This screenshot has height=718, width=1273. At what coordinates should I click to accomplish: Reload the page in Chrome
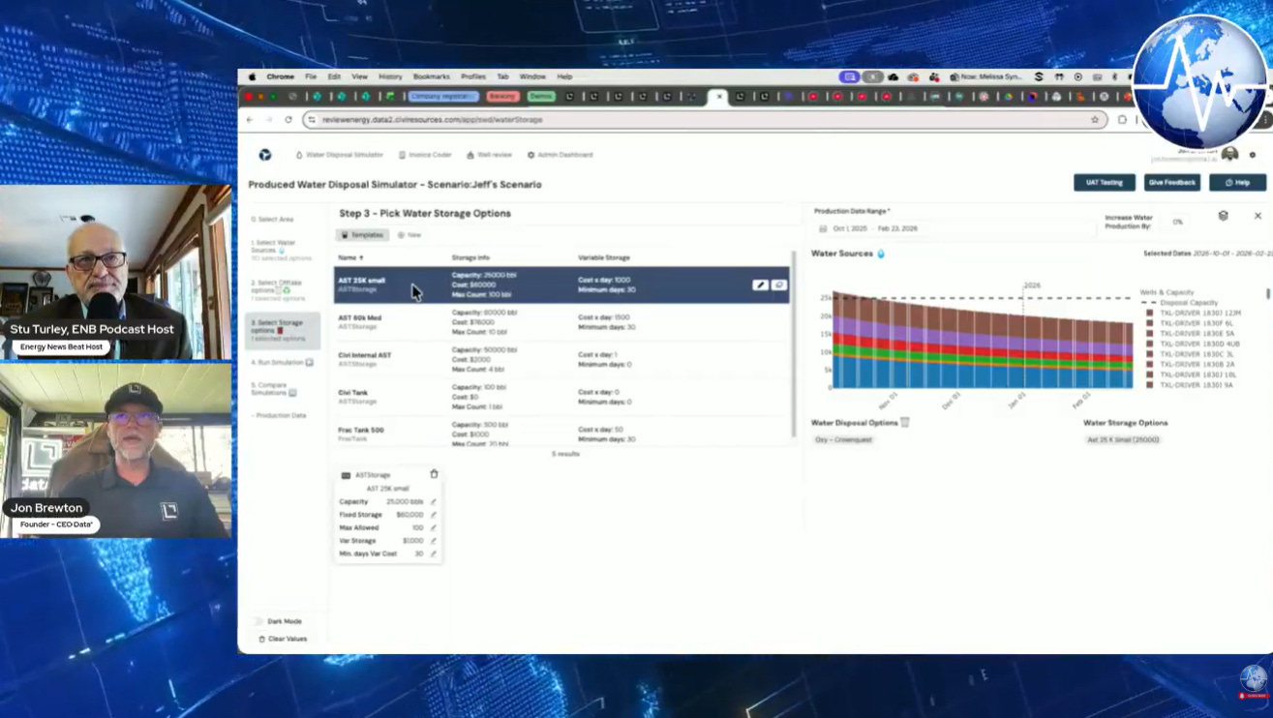tap(288, 119)
